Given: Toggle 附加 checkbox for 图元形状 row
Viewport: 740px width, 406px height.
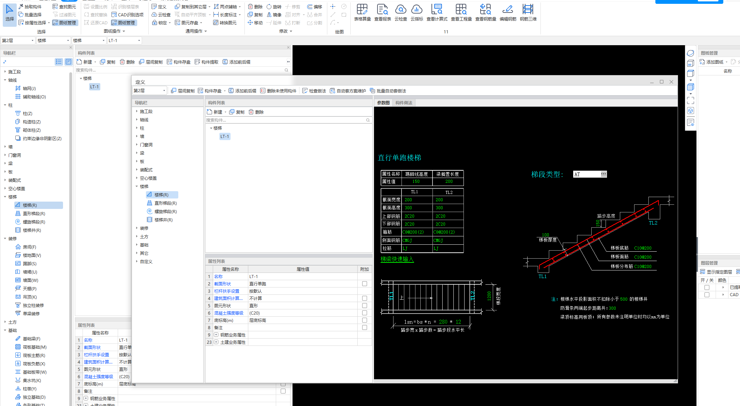Looking at the screenshot, I should tap(365, 306).
